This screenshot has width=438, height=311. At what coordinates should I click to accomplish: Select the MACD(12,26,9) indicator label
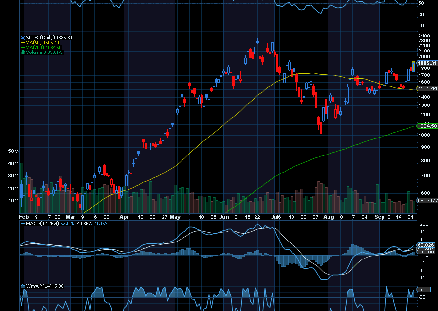42,223
